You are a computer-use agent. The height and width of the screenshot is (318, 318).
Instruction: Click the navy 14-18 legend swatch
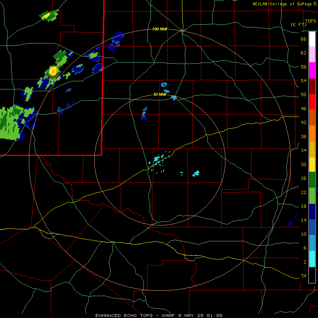coord(312,212)
